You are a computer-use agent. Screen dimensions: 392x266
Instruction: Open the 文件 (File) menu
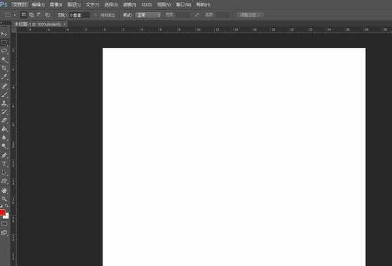point(20,4)
